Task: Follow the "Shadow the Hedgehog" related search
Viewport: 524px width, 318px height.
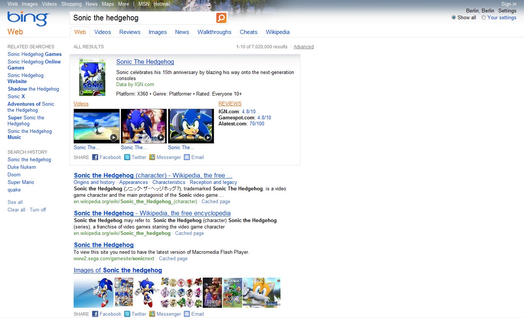Action: pos(33,89)
